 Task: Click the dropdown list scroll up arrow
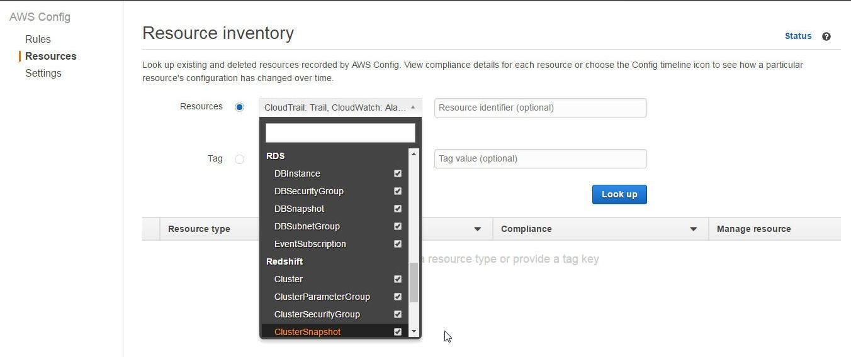pos(414,154)
